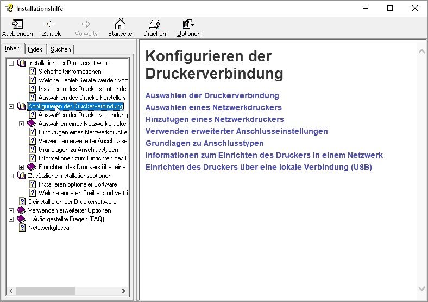Expand Auswählen eines Netzwerkdruckers tree node

pyautogui.click(x=21, y=124)
